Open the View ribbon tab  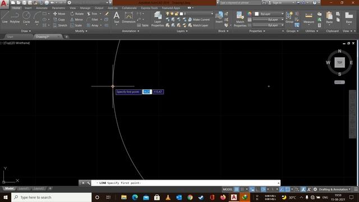72,8
